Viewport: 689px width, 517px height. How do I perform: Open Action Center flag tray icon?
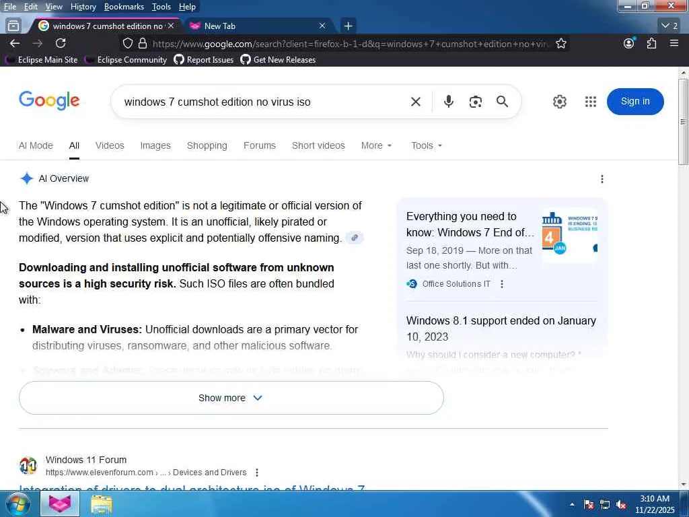(589, 504)
